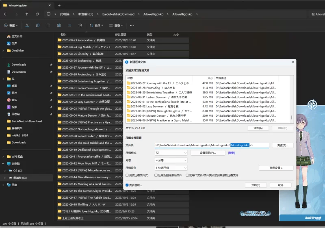Go up one folder with up arrow
Viewport: 325px width, 228px height.
coord(27,14)
